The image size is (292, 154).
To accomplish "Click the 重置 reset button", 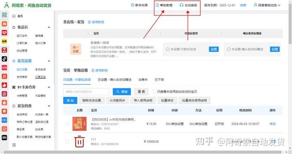I will pos(141,92).
